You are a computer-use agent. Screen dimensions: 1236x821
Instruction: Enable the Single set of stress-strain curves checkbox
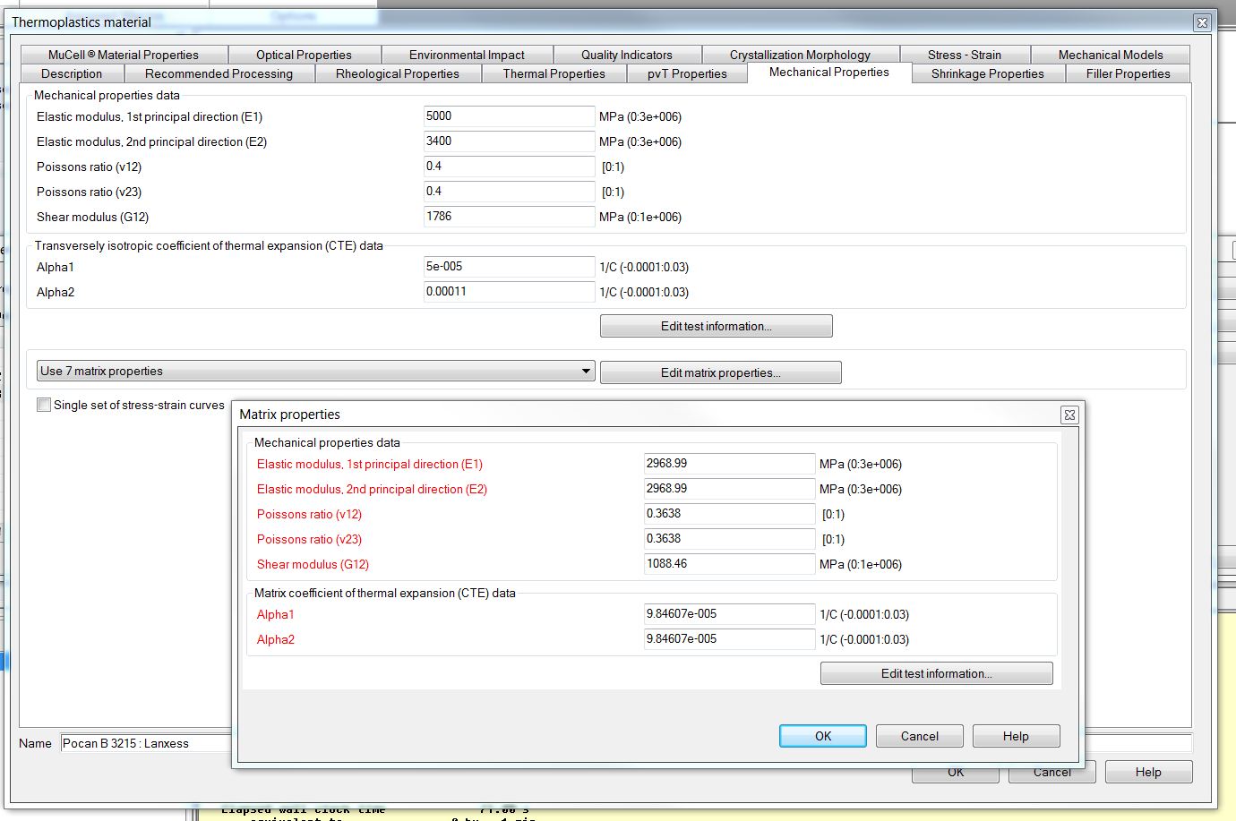[43, 405]
